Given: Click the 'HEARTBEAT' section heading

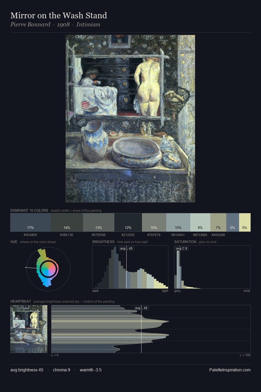Looking at the screenshot, I should click(x=21, y=302).
